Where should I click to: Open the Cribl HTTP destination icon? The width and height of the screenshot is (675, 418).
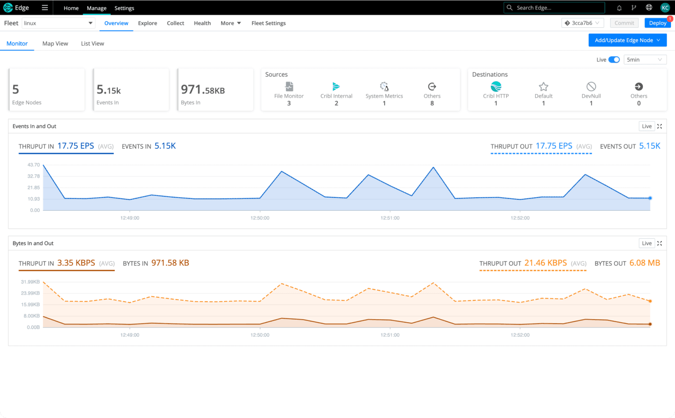point(496,86)
